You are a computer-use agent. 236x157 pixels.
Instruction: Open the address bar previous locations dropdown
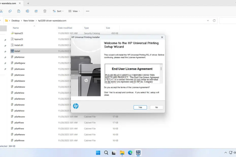(x=208, y=21)
